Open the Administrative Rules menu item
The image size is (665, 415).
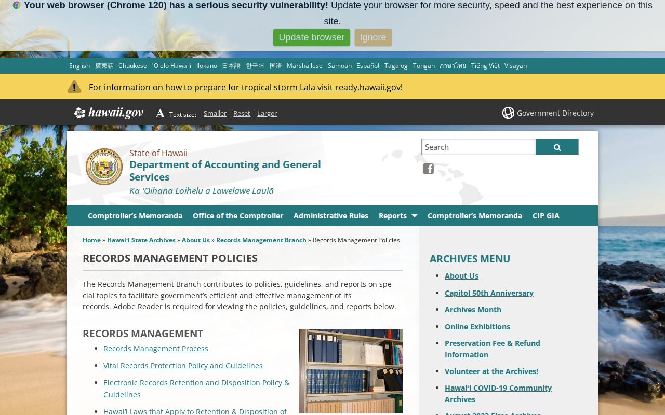click(x=331, y=216)
